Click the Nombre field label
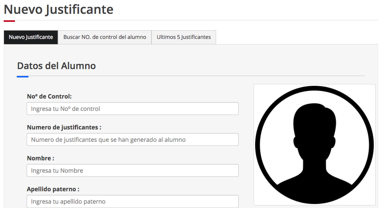 tap(41, 158)
